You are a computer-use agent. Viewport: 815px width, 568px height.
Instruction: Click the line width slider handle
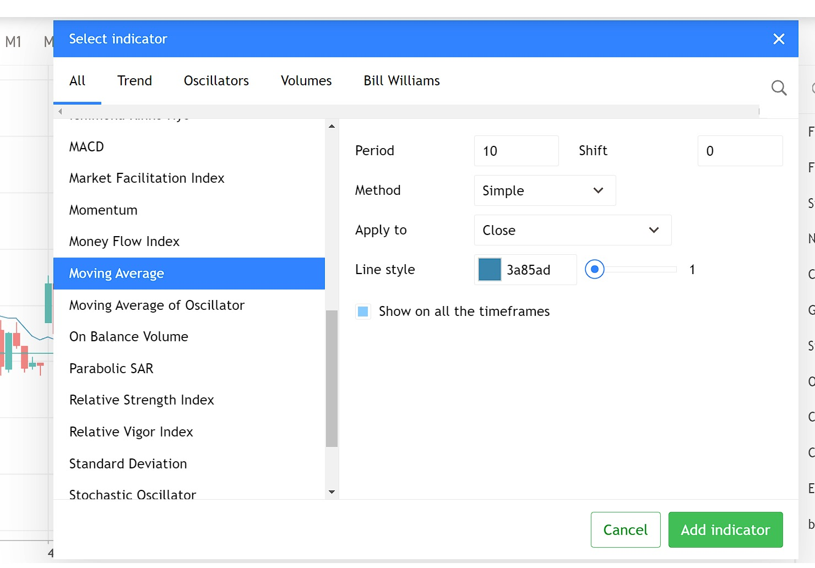[594, 270]
